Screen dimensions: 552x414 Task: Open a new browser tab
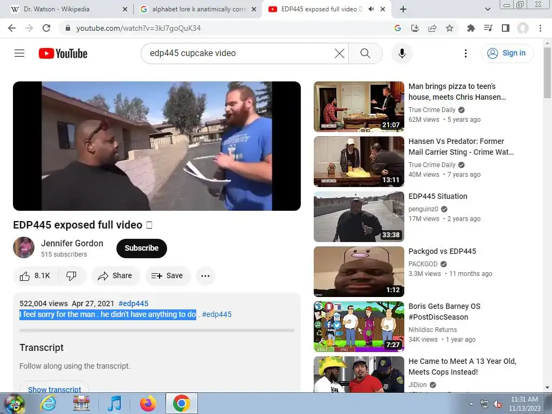click(403, 9)
